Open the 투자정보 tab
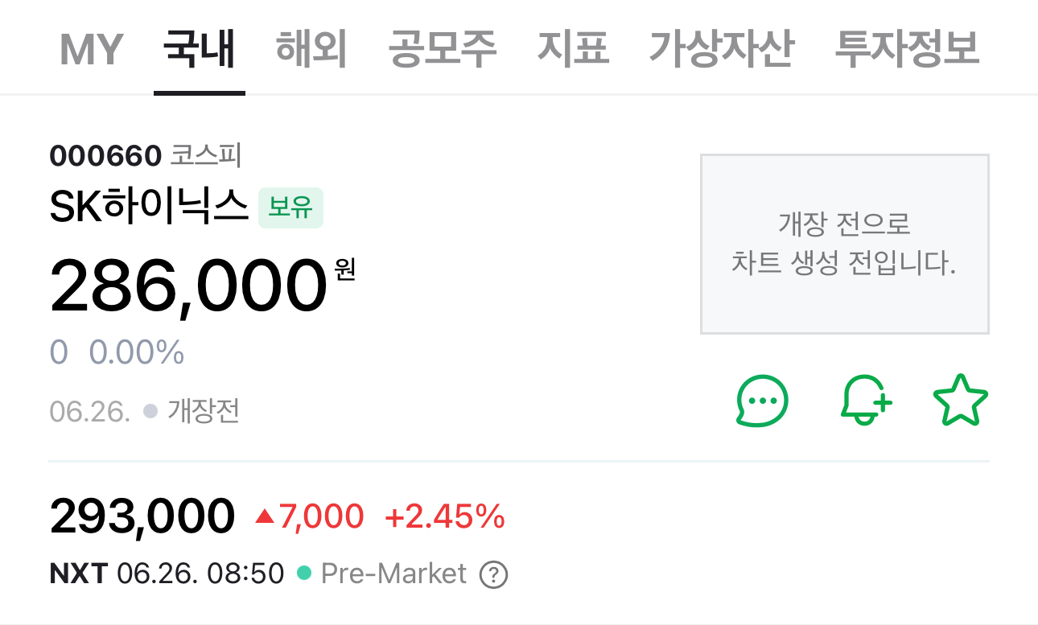This screenshot has width=1038, height=625. [x=907, y=49]
